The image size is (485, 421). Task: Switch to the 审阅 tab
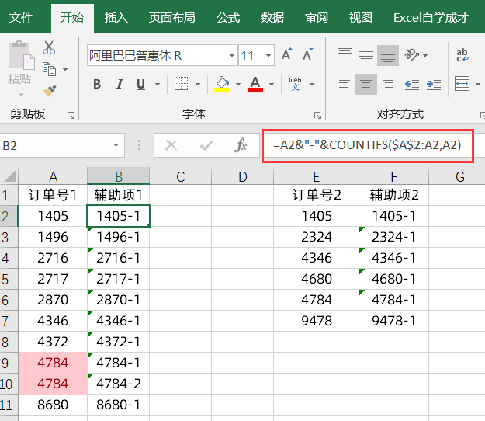point(317,18)
